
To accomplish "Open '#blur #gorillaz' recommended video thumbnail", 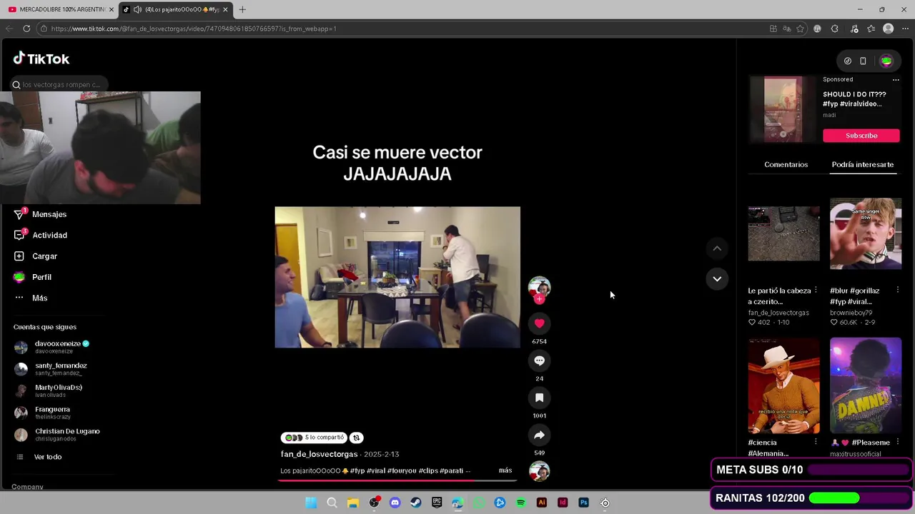I will (866, 234).
